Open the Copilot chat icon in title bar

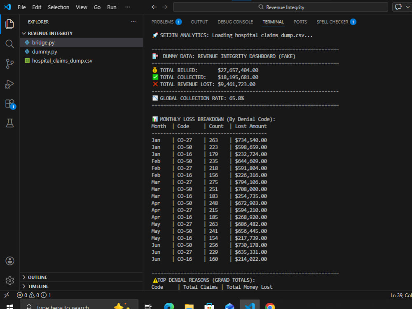click(x=398, y=7)
